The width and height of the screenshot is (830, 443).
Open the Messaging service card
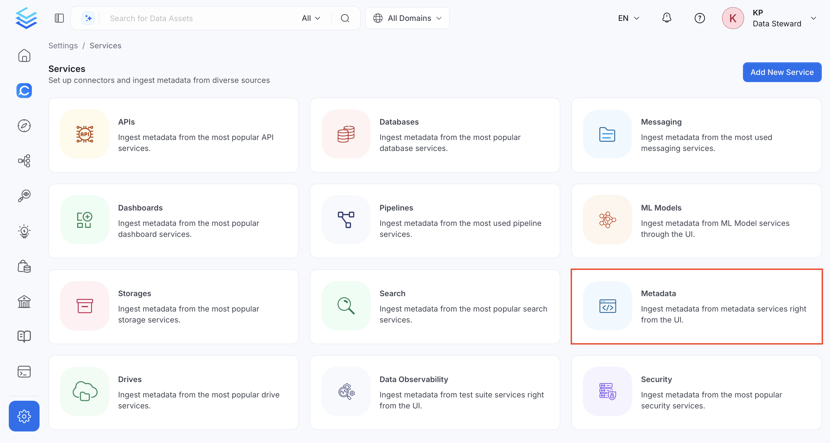coord(696,135)
